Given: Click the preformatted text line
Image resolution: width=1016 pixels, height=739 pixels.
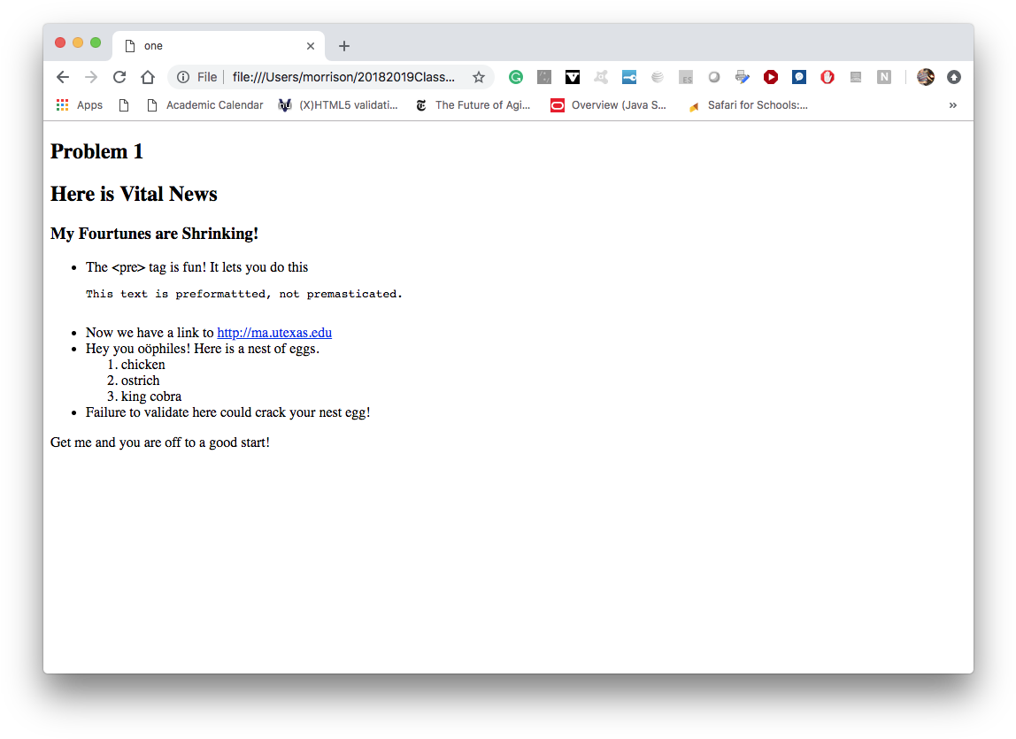Looking at the screenshot, I should click(244, 295).
